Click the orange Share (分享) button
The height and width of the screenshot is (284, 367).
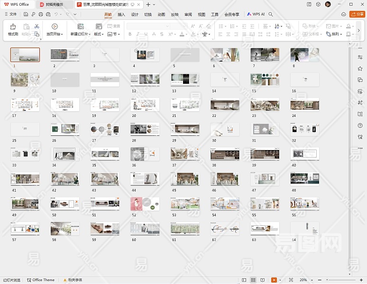[x=357, y=14]
